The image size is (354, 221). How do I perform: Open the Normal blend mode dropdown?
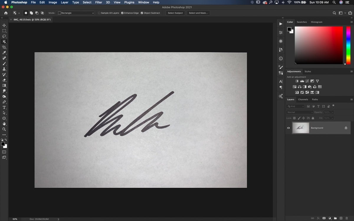[x=300, y=112]
